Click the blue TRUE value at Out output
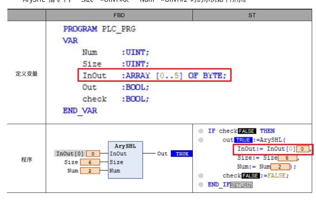 click(x=182, y=154)
